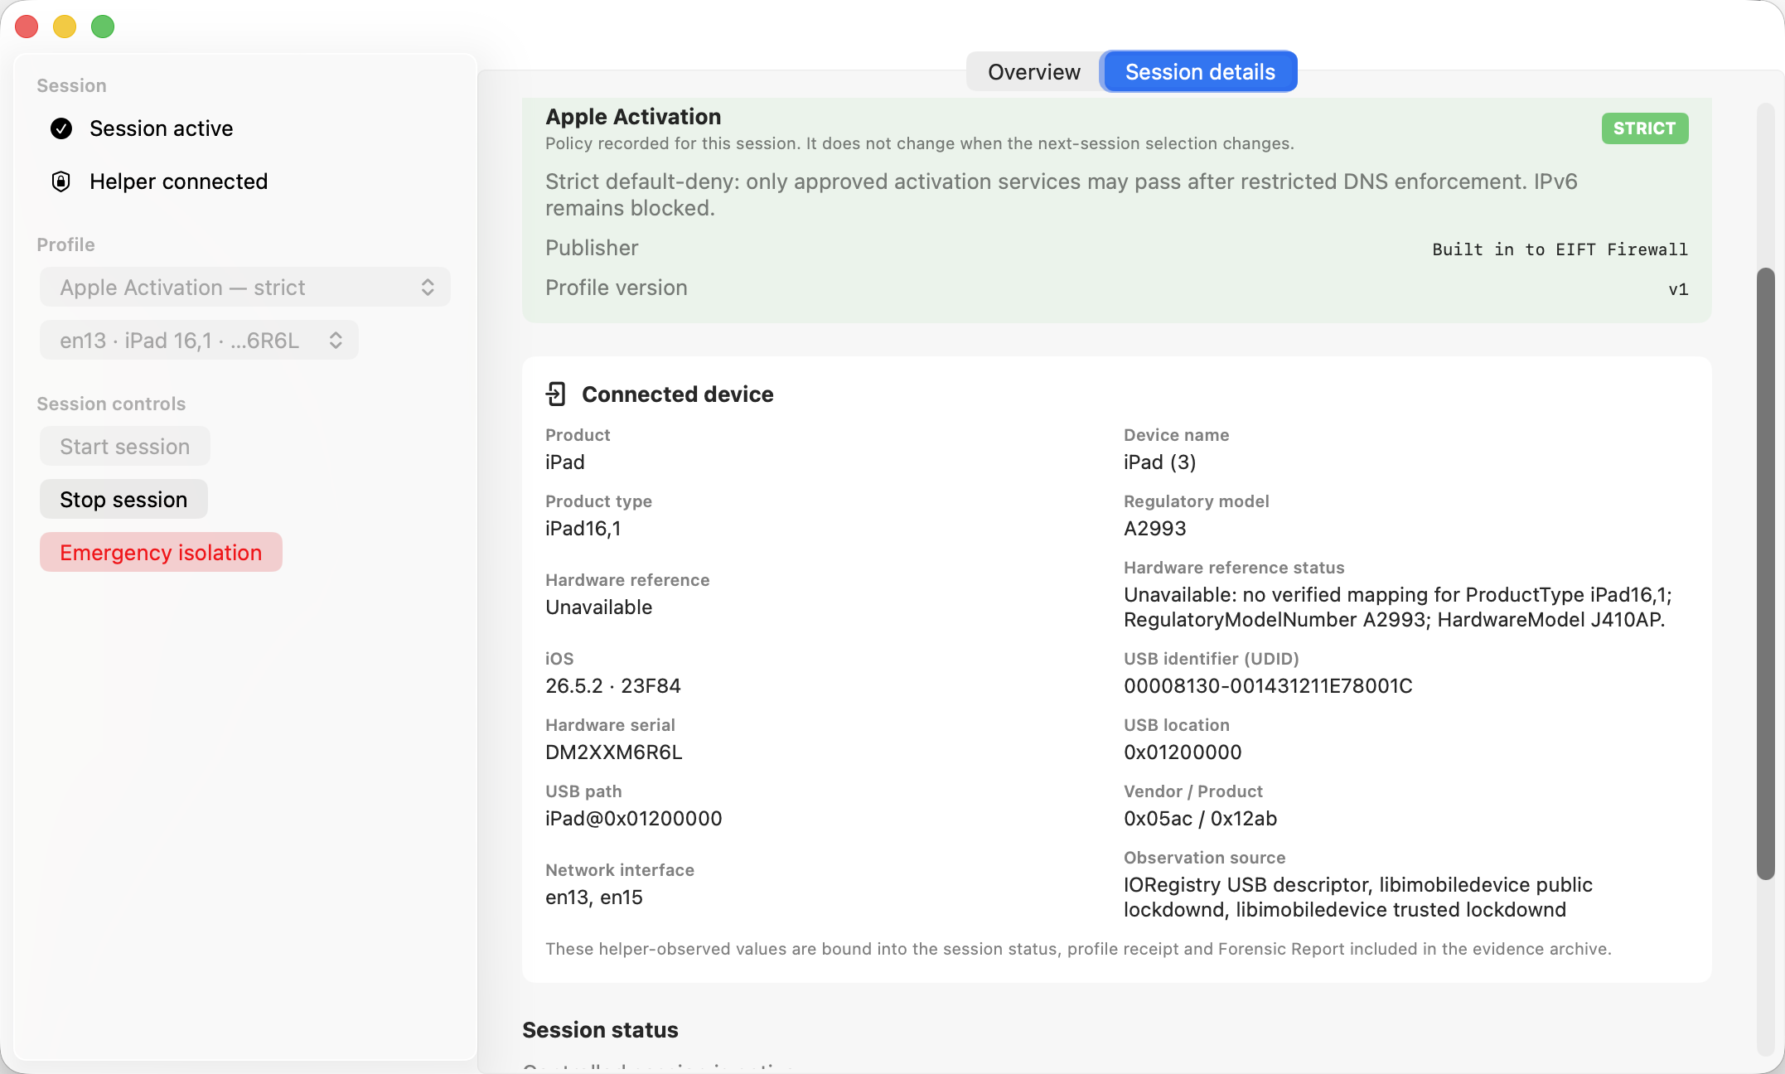Click the Regulatory model value A2993
This screenshot has width=1785, height=1074.
[x=1154, y=529]
